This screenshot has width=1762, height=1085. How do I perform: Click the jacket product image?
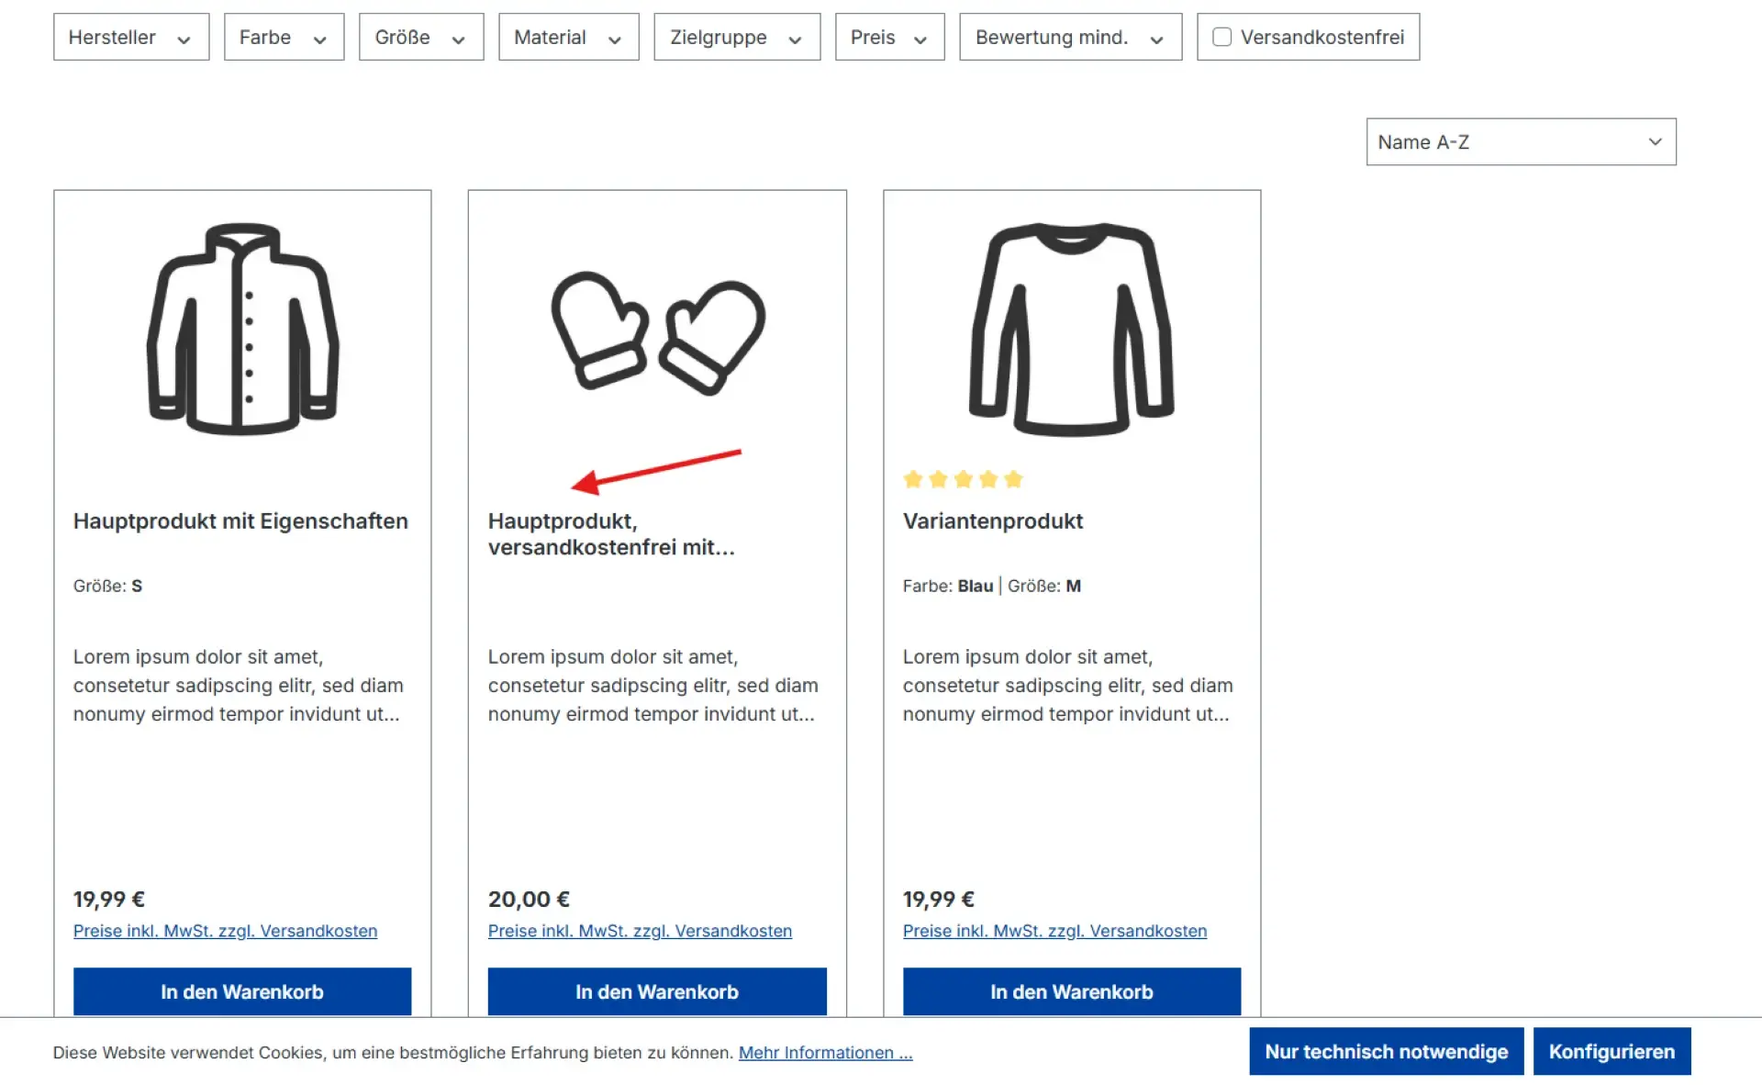click(x=242, y=329)
